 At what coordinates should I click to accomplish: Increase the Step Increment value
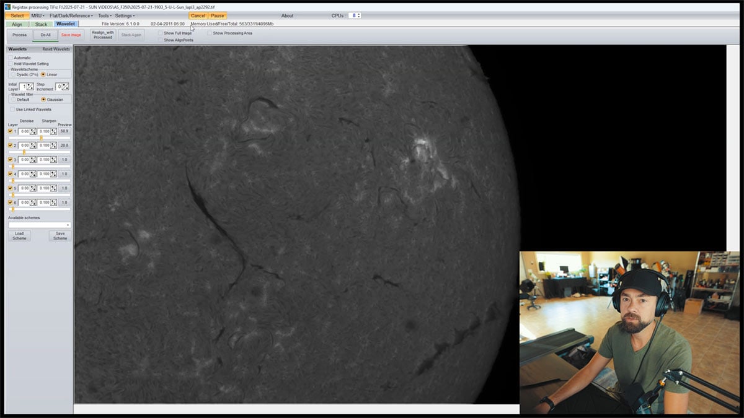click(x=64, y=84)
